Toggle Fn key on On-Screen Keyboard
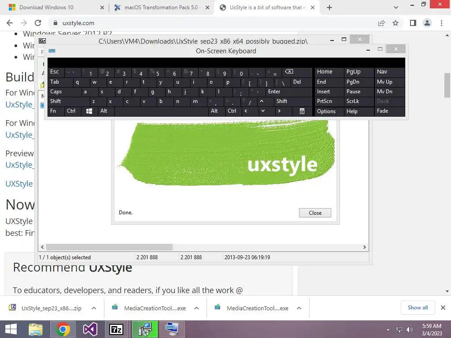The image size is (451, 338). [x=56, y=111]
